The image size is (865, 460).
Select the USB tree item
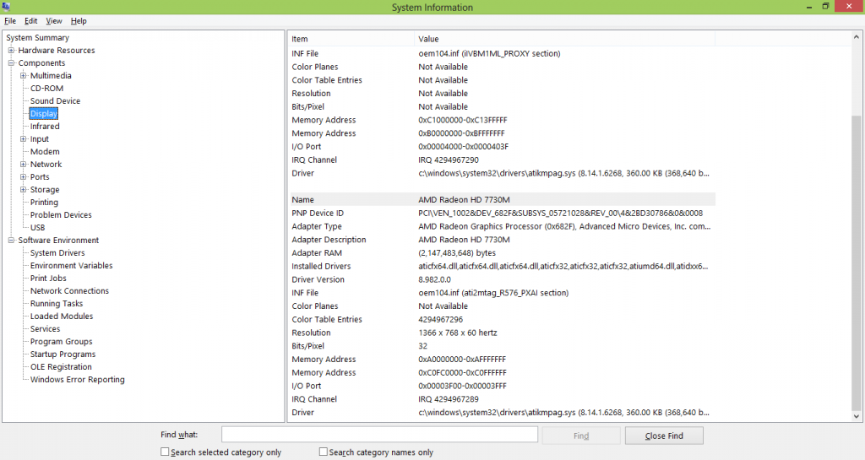(x=37, y=228)
